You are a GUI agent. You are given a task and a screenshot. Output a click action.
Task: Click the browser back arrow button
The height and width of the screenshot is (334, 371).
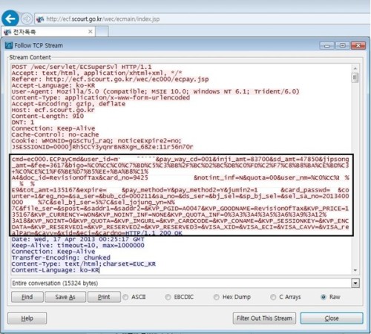(x=10, y=19)
